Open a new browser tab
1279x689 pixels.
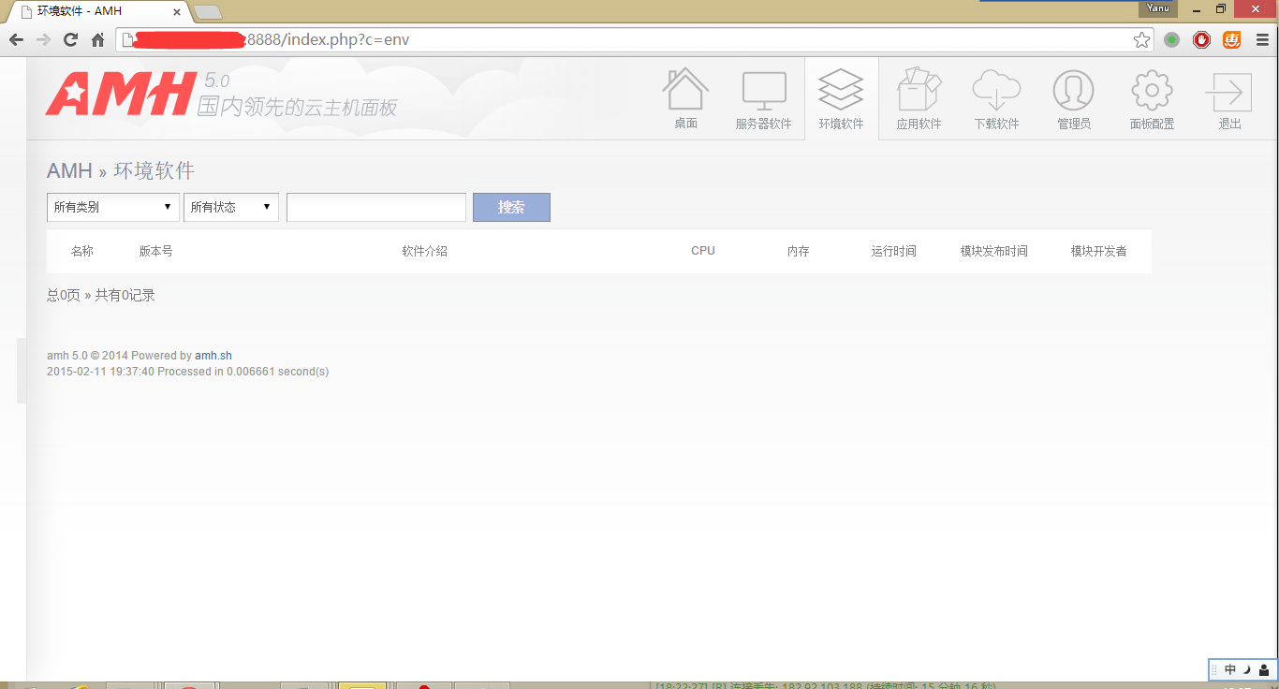point(208,12)
